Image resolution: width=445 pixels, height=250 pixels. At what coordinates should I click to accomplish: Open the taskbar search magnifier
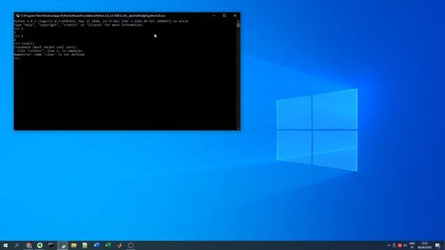[x=17, y=245]
